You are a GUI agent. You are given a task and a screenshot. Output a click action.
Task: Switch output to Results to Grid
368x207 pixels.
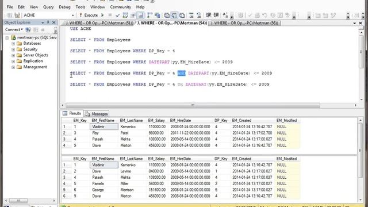[174, 16]
